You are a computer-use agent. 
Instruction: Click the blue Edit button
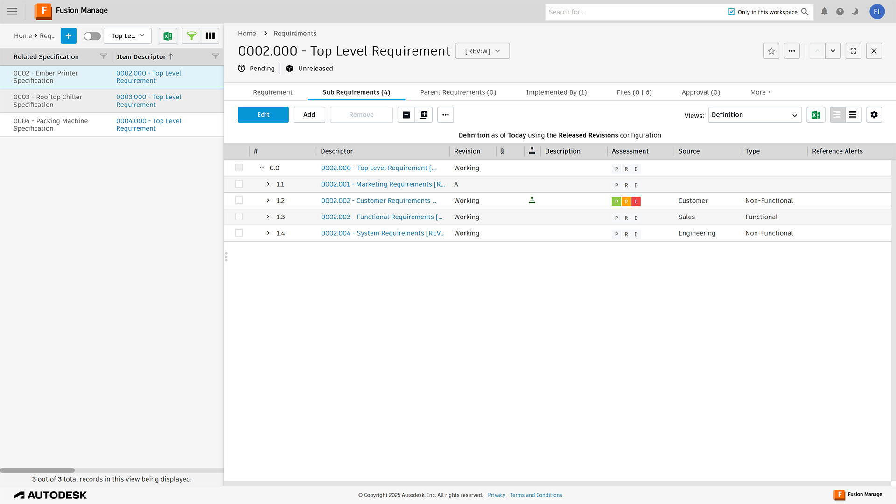263,115
